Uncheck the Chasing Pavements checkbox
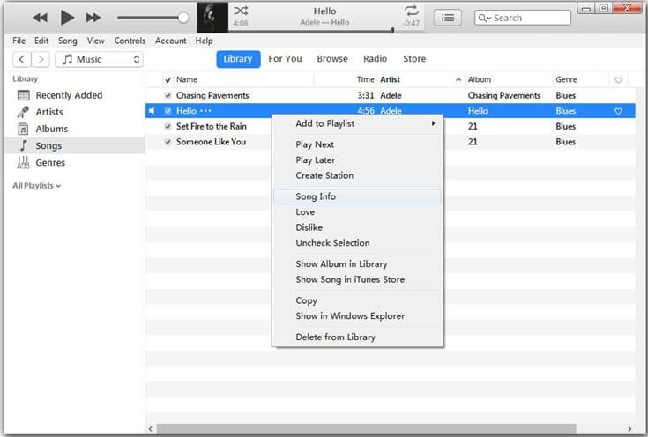This screenshot has height=437, width=648. (x=168, y=95)
